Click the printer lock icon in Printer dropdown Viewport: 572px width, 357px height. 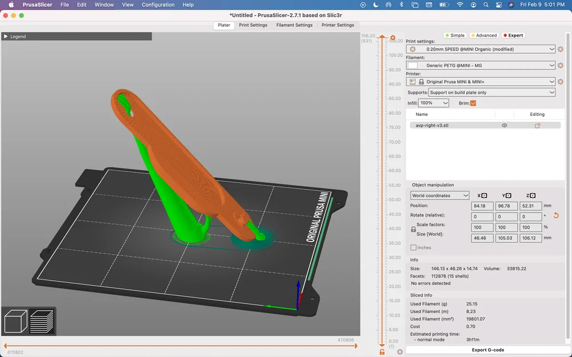point(422,82)
